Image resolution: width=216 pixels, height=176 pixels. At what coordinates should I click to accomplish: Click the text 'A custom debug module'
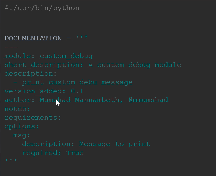[135, 65]
